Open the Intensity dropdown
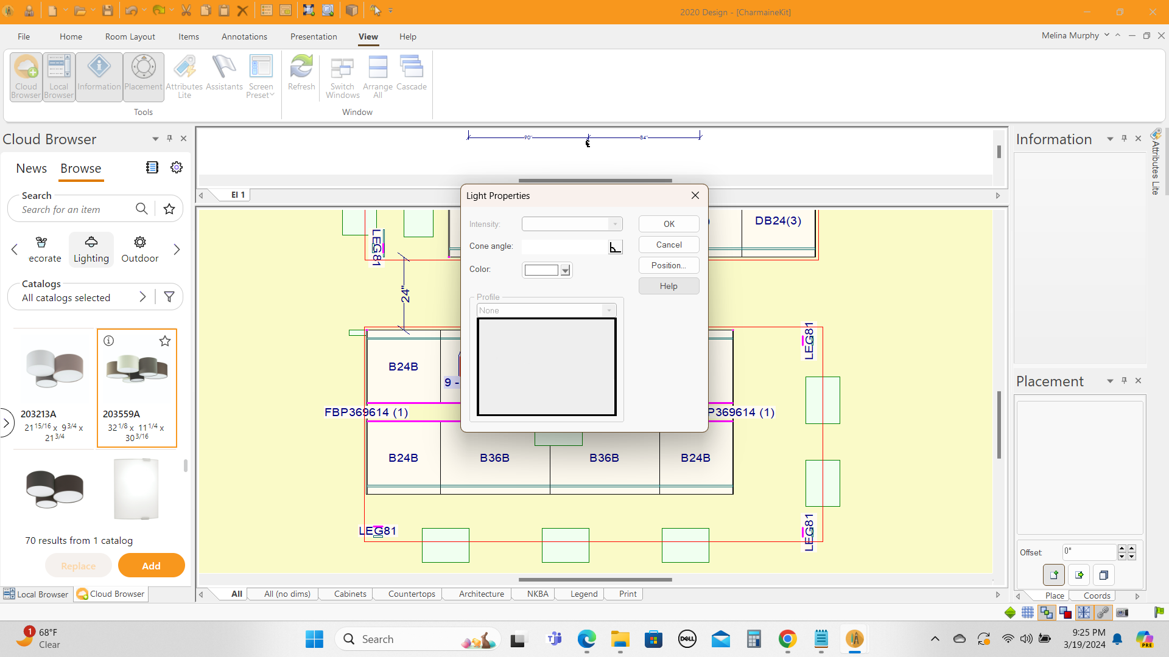The image size is (1169, 657). point(615,224)
